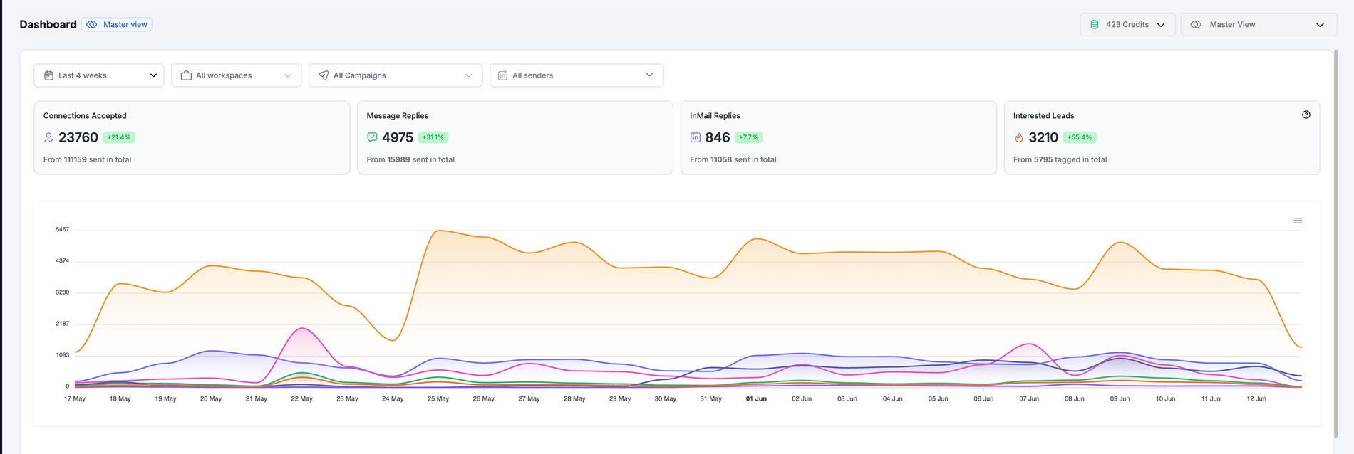Click the +55.4% badge on Interested Leads

coord(1080,137)
